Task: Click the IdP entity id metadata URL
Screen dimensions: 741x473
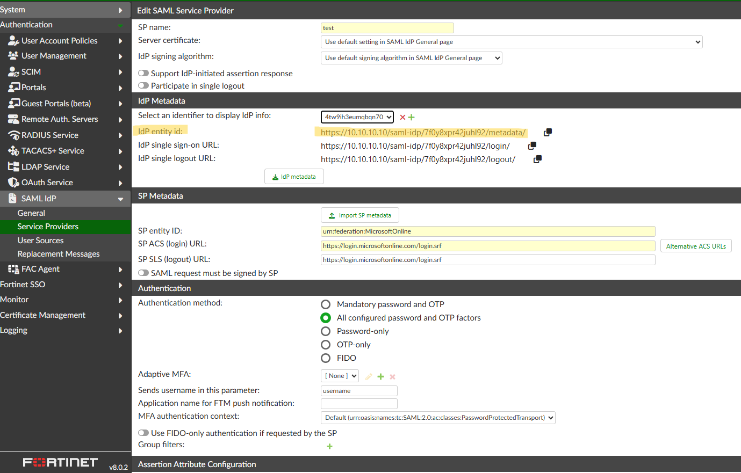Action: pos(423,133)
